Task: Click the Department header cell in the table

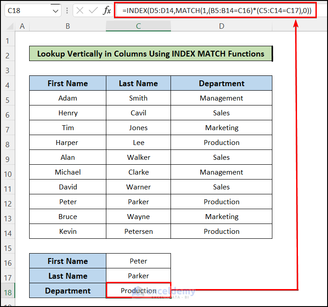Action: [221, 83]
